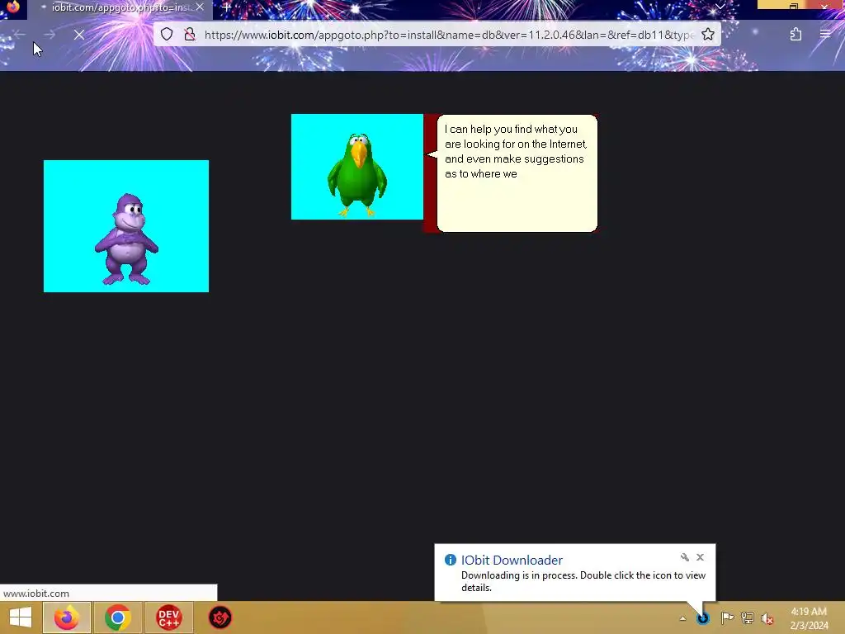
Task: Click the wrench icon in IObit notification
Action: coord(684,557)
